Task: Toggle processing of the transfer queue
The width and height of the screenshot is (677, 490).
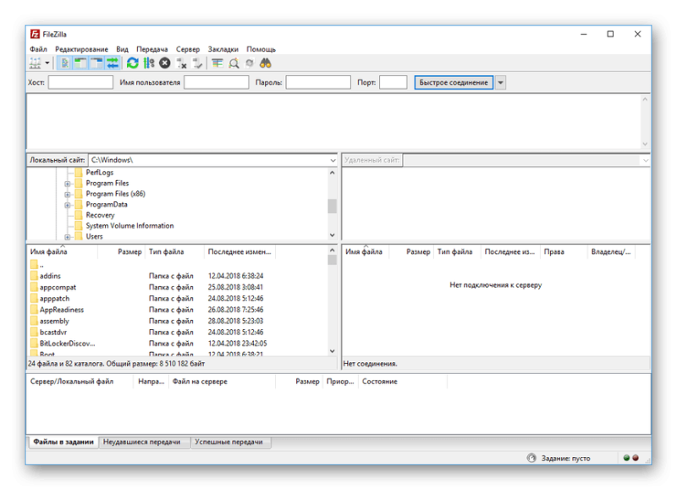Action: pyautogui.click(x=149, y=63)
